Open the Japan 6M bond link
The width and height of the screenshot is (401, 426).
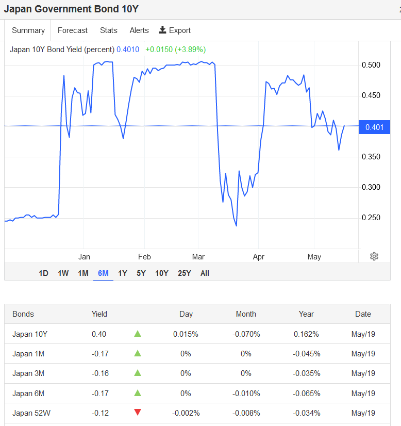pyautogui.click(x=28, y=394)
